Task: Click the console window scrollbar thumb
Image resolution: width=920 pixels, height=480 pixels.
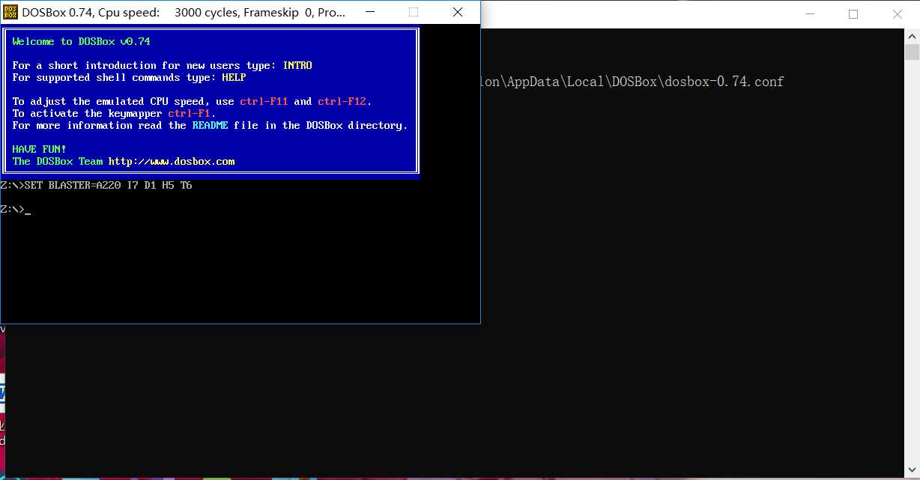Action: 912,52
